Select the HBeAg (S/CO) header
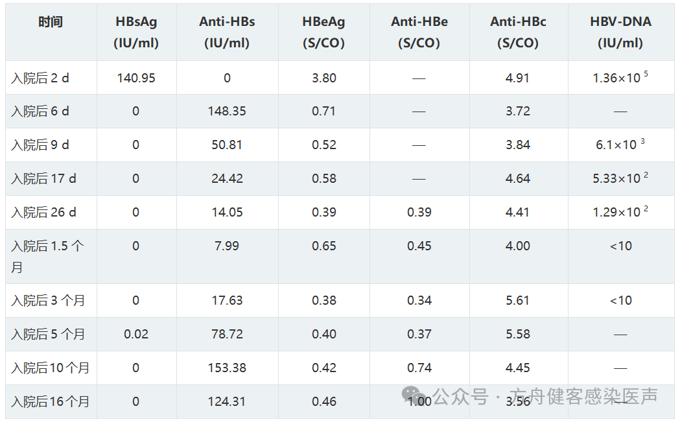This screenshot has height=424, width=680. tap(323, 32)
